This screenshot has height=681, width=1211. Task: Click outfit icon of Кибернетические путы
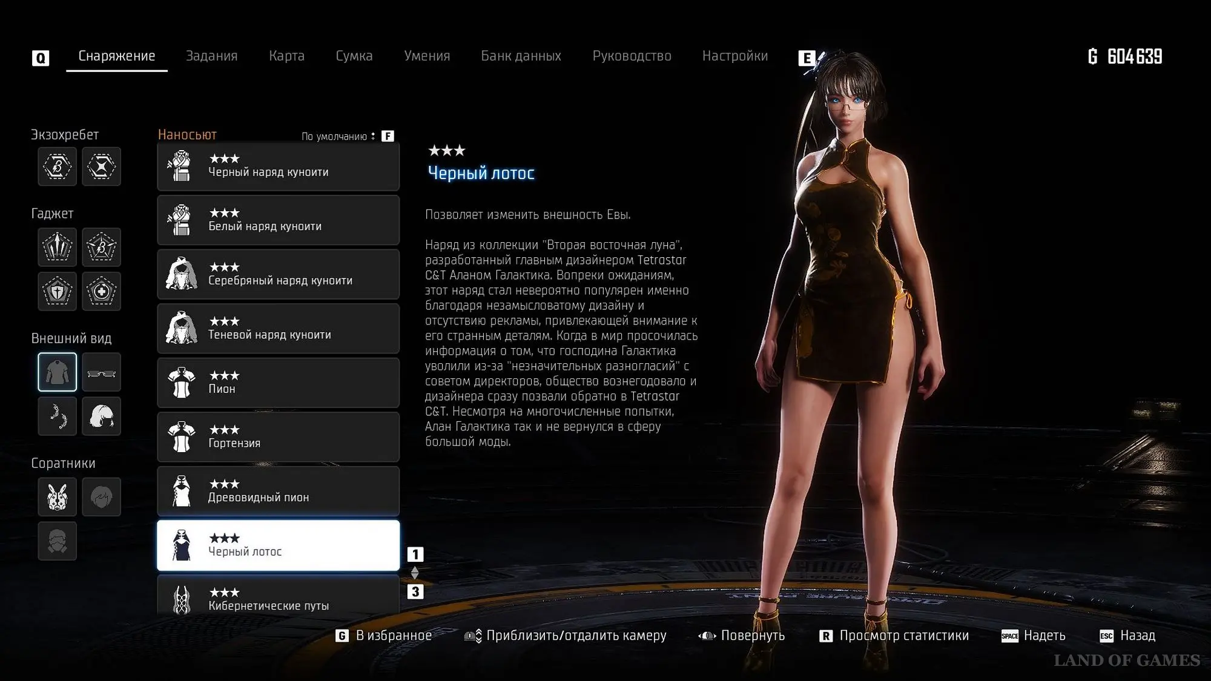181,599
